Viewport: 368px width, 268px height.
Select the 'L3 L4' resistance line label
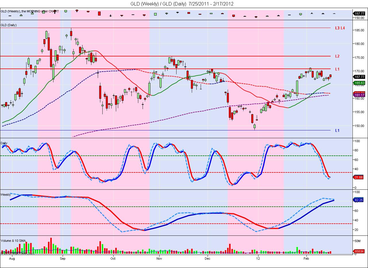(x=340, y=28)
